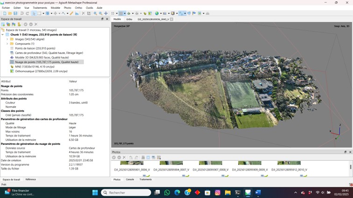Image resolution: width=353 pixels, height=198 pixels.
Task: Open the Traitements menu
Action: point(40,8)
